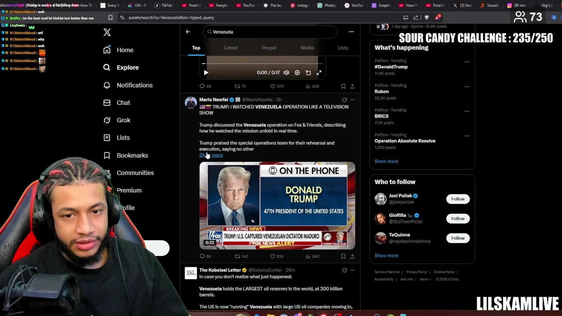Show more under What's happening
Image resolution: width=562 pixels, height=316 pixels.
point(386,161)
